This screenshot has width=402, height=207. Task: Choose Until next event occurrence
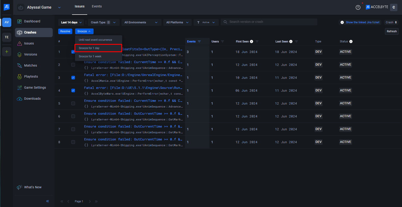98,40
